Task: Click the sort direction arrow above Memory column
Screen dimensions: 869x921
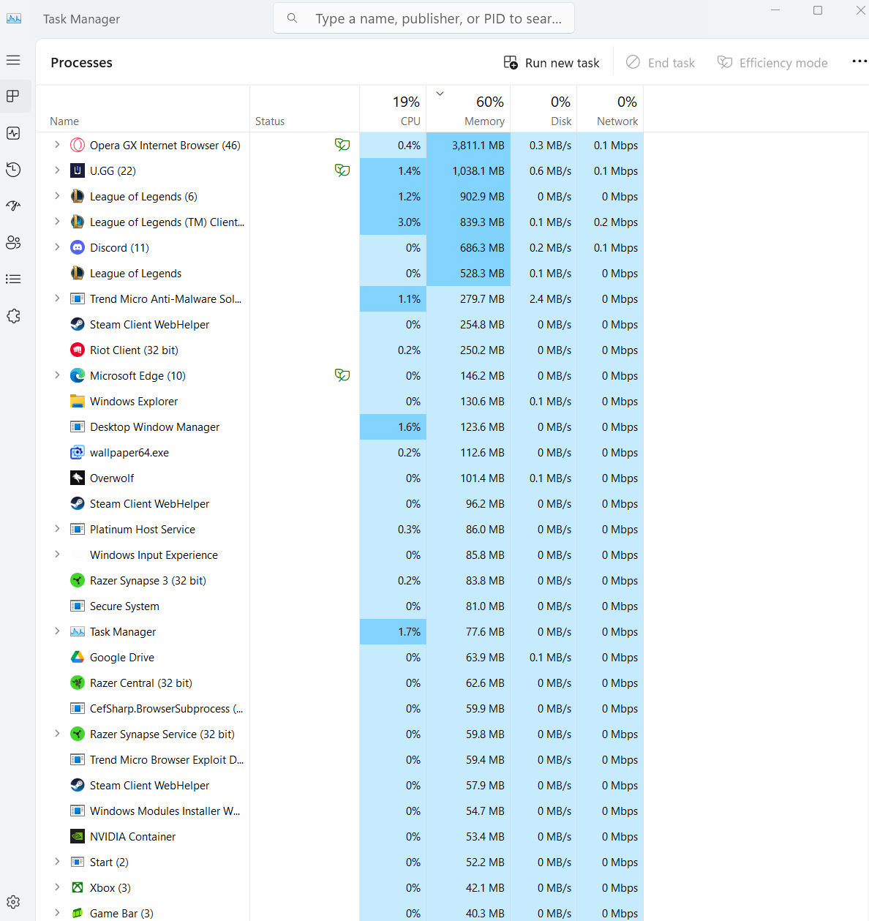Action: point(440,94)
